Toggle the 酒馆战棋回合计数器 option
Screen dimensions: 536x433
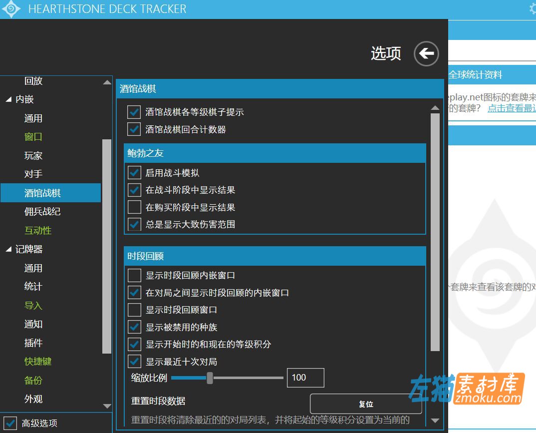tap(133, 129)
